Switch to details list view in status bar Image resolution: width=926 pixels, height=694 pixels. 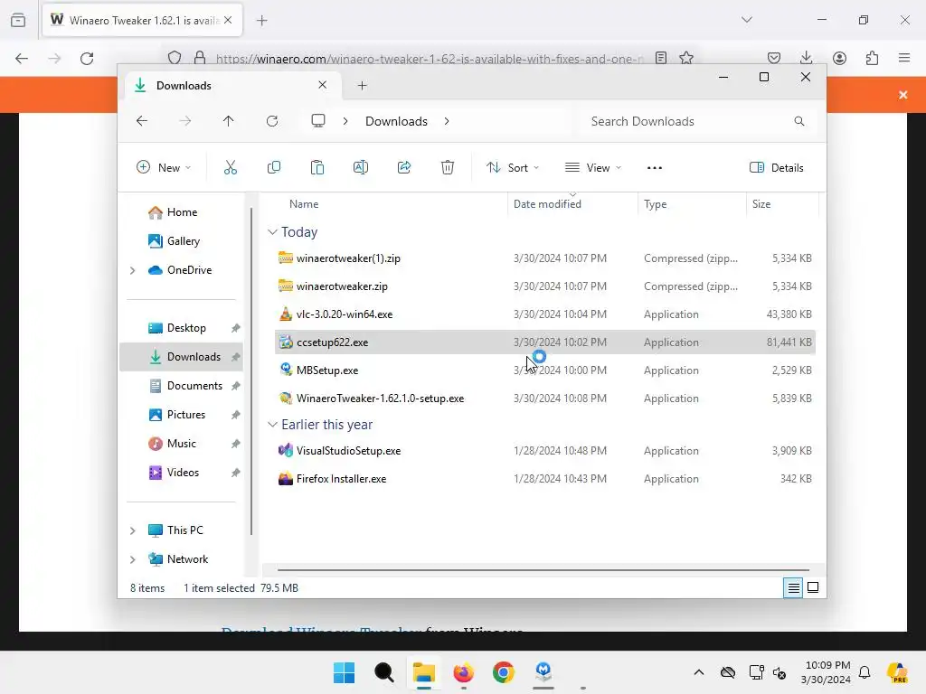(793, 587)
